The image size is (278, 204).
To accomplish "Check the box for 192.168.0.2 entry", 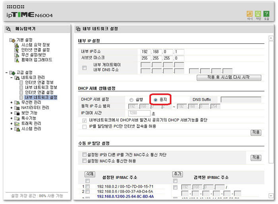I will (x=88, y=187).
